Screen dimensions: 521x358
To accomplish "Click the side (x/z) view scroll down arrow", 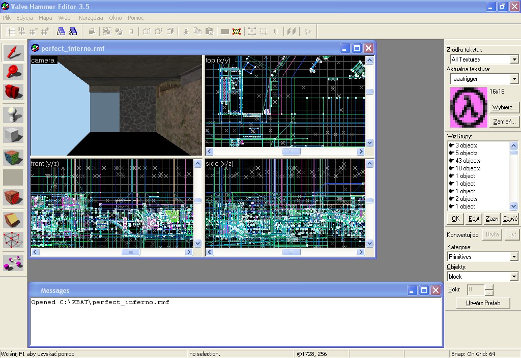I will (370, 244).
